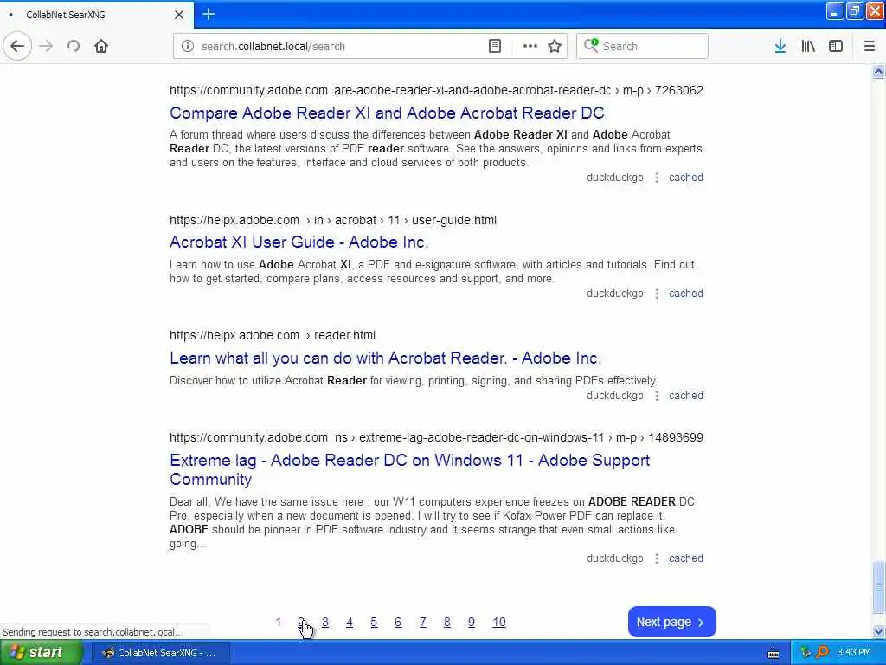Go to results page 6

pyautogui.click(x=398, y=622)
